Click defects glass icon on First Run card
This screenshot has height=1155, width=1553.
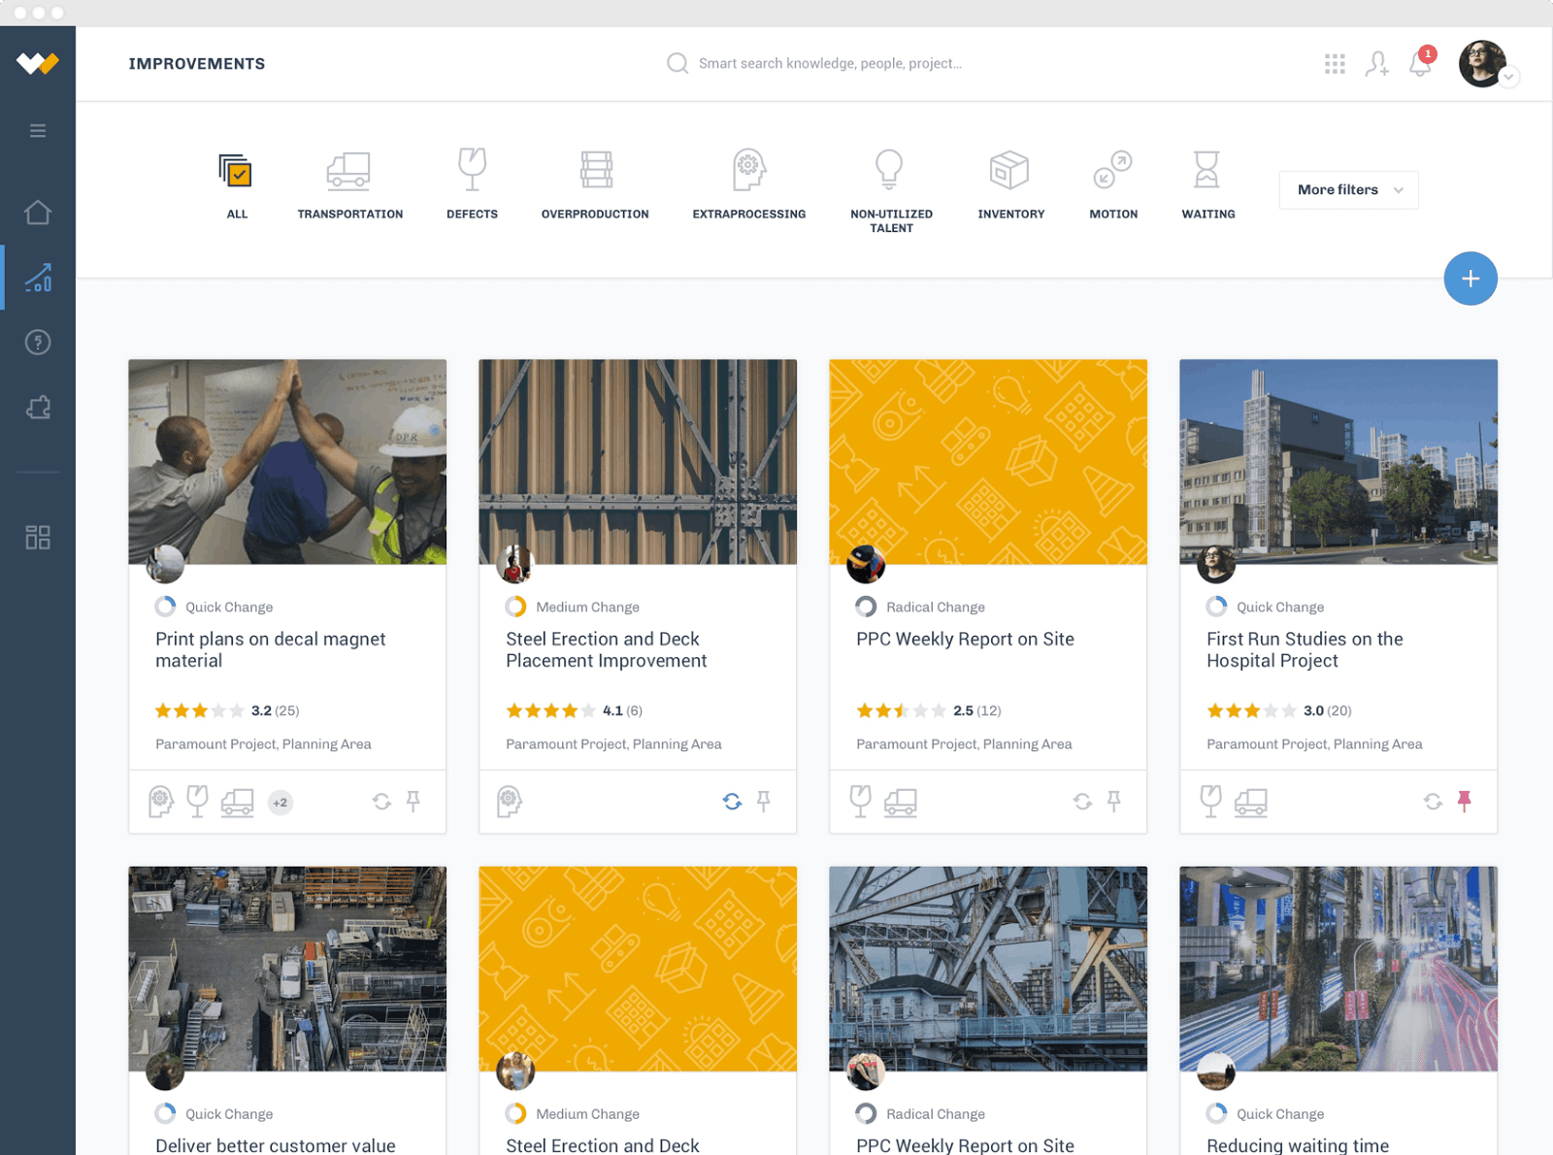tap(1210, 802)
